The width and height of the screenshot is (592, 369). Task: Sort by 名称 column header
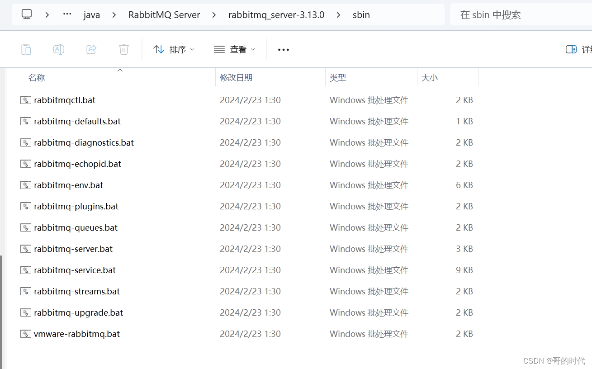tap(37, 78)
